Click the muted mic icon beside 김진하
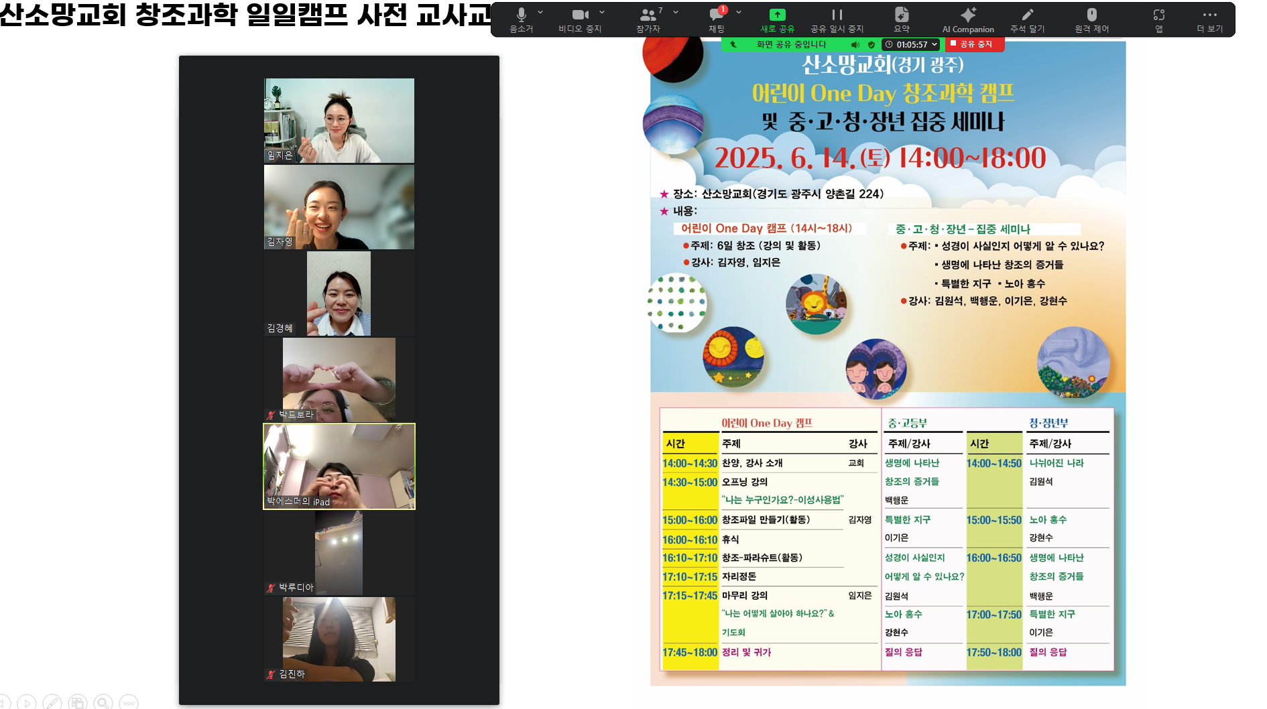The width and height of the screenshot is (1267, 709). [271, 674]
